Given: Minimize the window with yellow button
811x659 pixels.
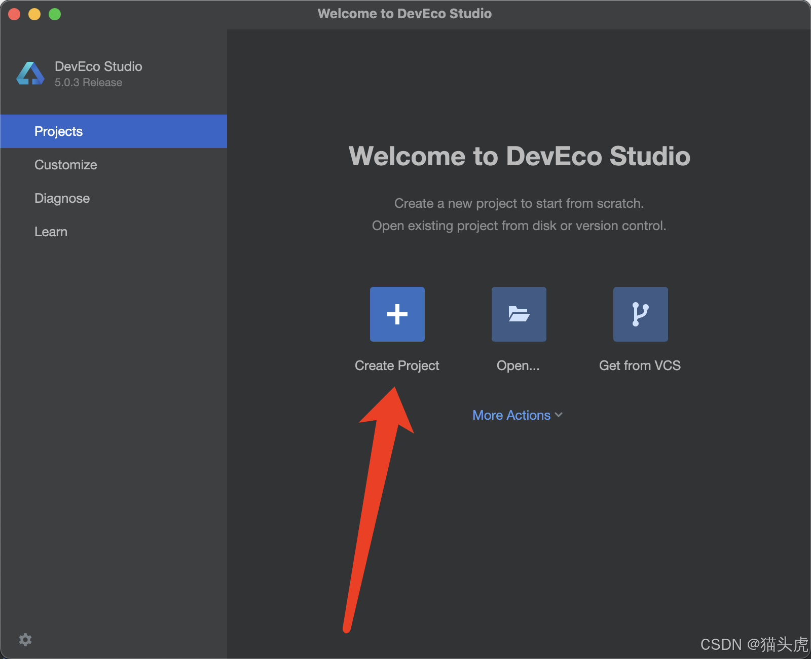Looking at the screenshot, I should coord(34,14).
